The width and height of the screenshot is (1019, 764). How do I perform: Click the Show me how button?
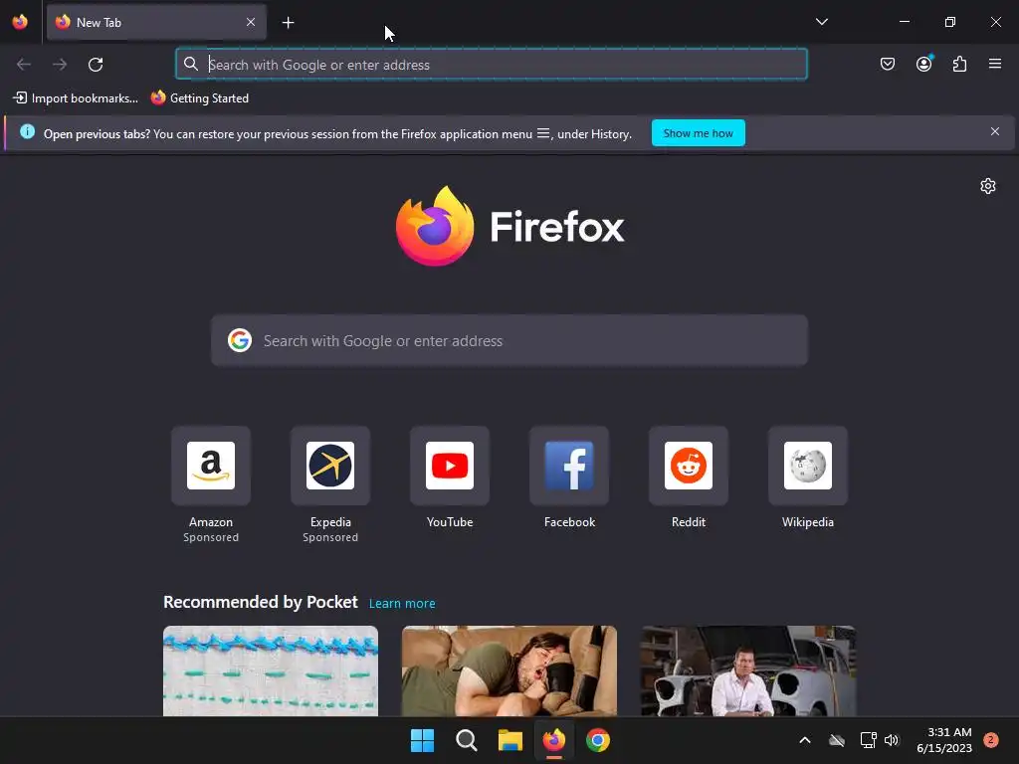[698, 133]
